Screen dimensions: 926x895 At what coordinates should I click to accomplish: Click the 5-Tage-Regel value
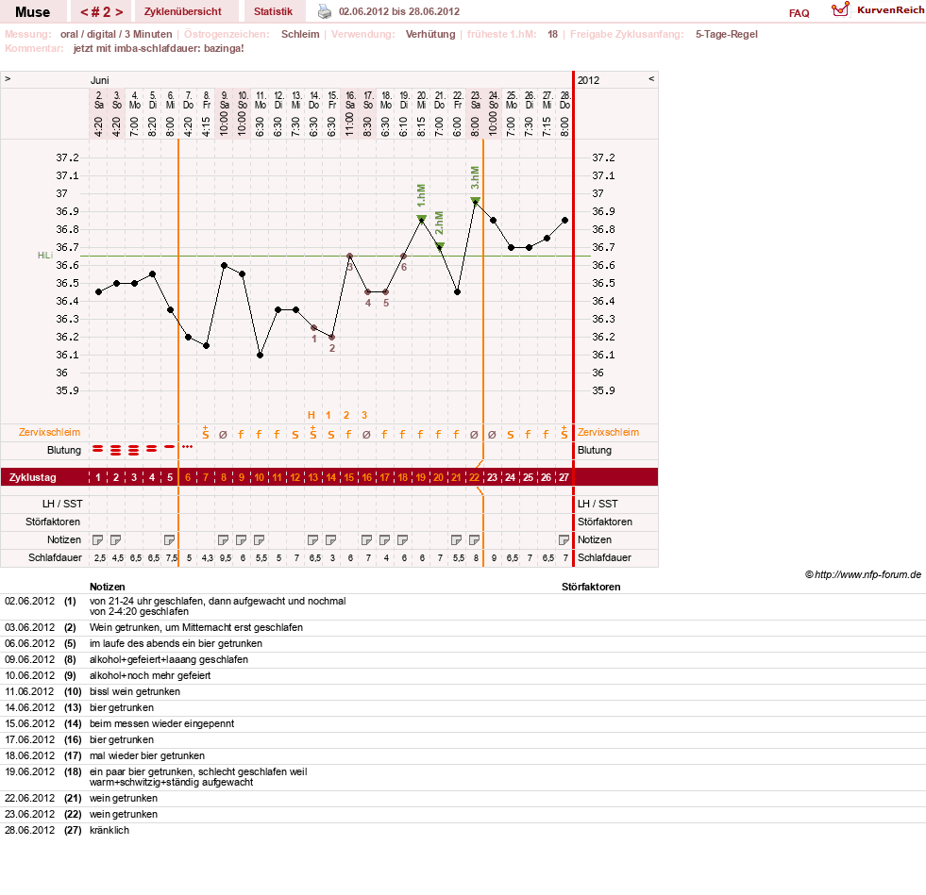727,34
